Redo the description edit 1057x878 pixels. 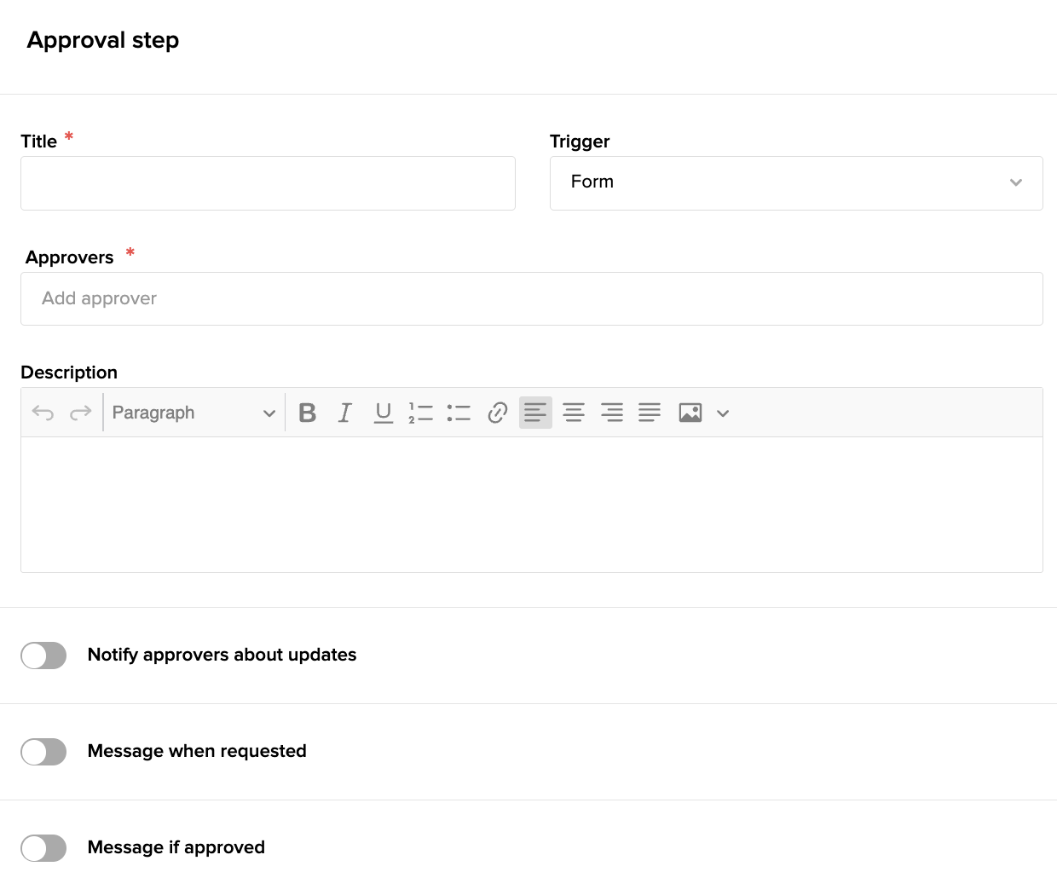point(80,413)
